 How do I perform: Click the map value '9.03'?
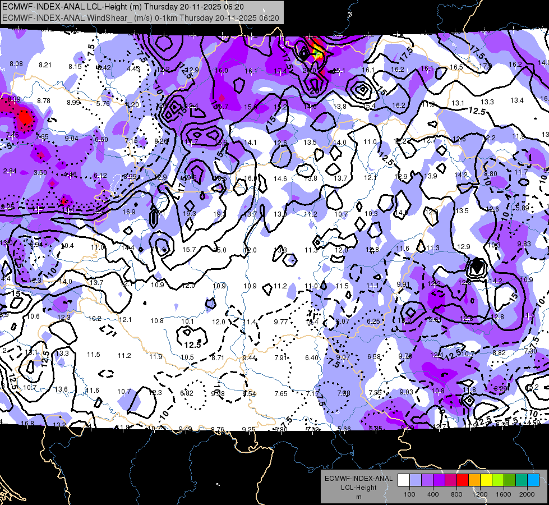406,392
